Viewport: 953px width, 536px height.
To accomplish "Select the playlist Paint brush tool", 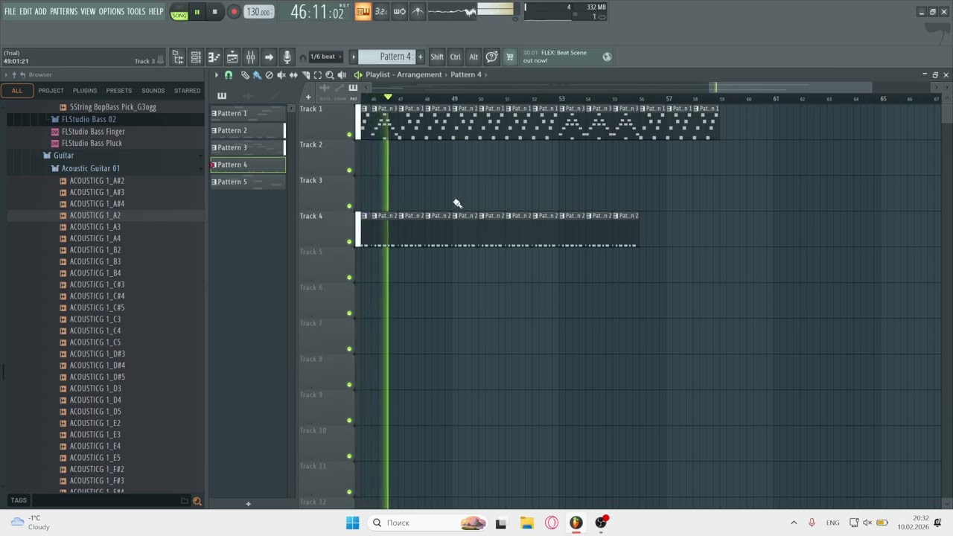I will point(257,75).
